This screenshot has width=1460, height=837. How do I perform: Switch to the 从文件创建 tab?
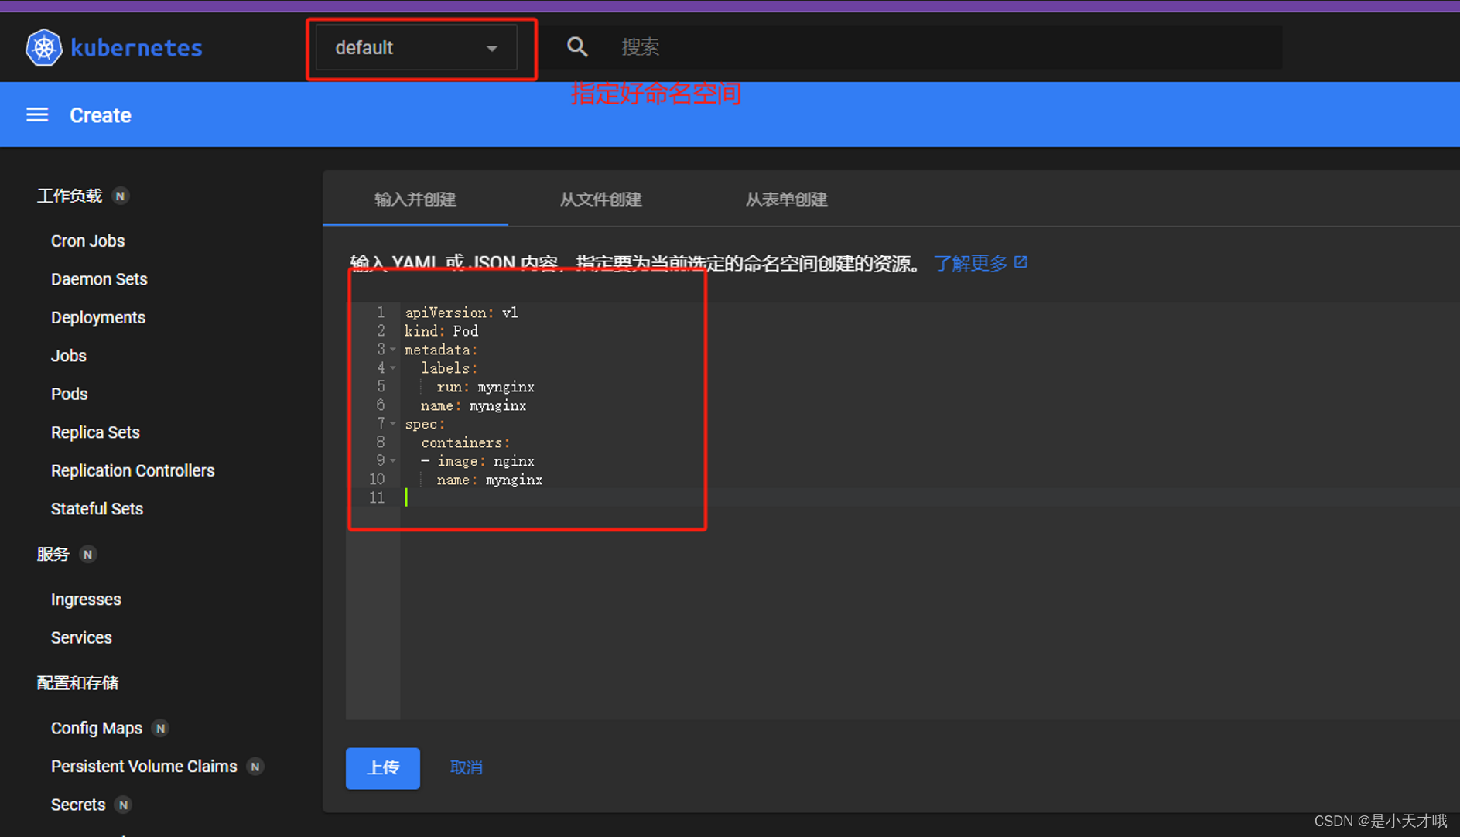[x=601, y=199]
